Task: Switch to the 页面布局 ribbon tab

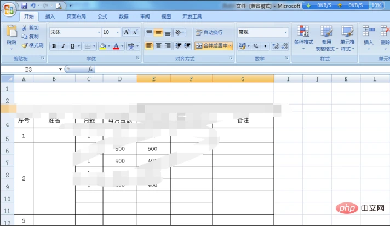Action: (76, 16)
